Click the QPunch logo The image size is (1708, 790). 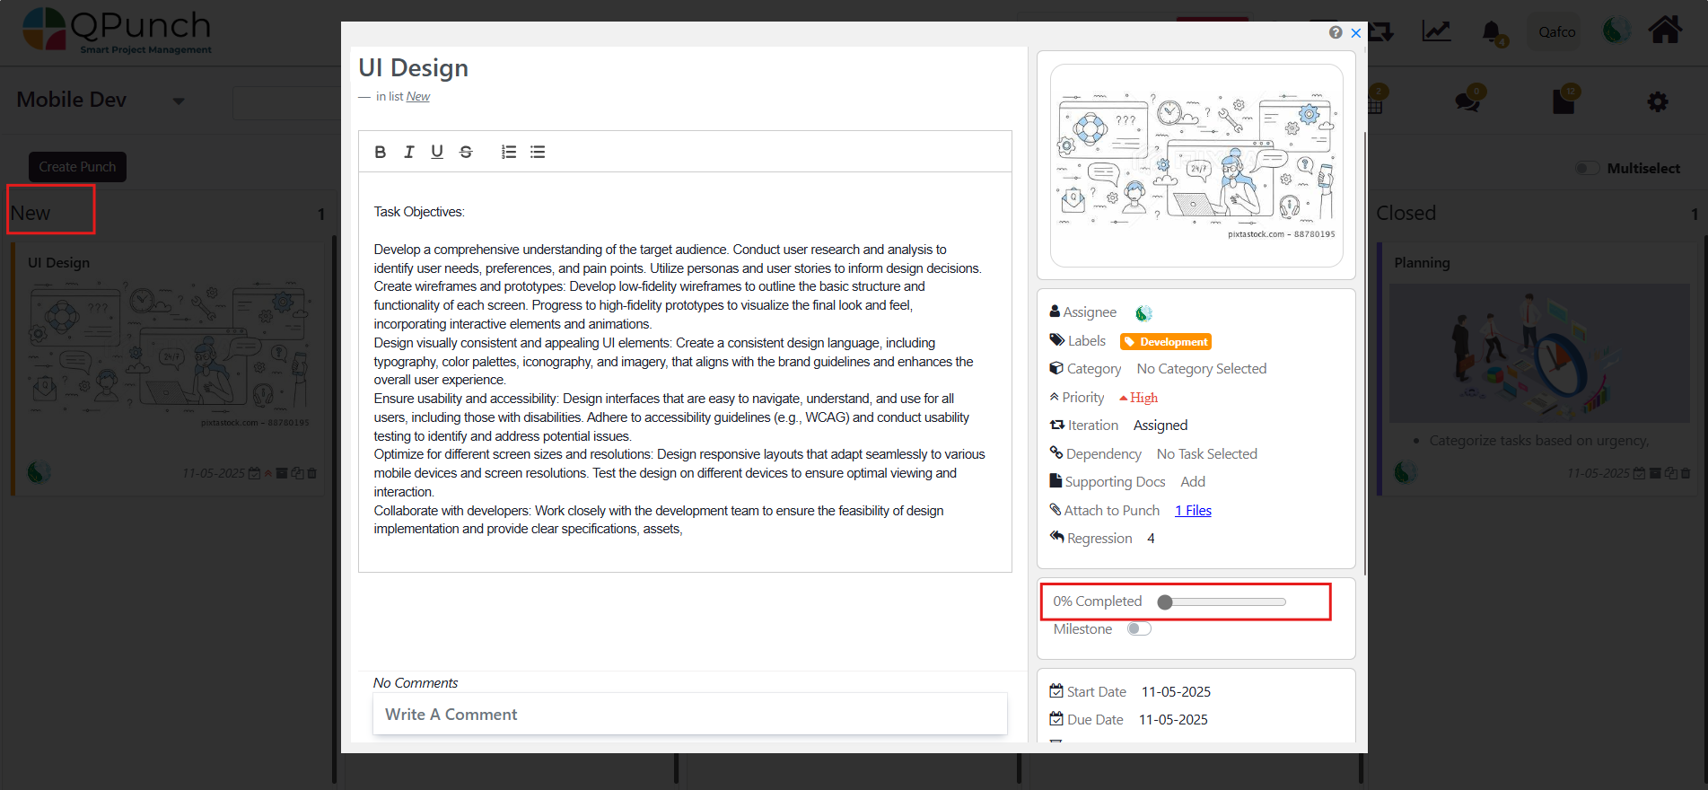[x=117, y=31]
